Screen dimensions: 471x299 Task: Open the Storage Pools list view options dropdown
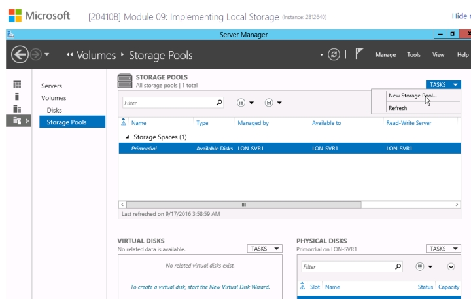(246, 103)
